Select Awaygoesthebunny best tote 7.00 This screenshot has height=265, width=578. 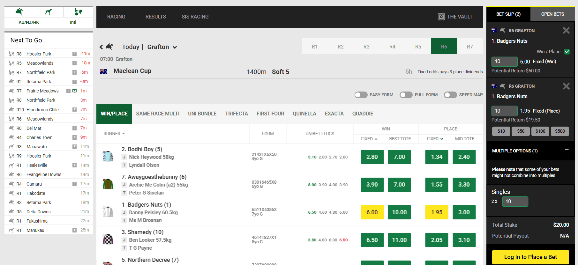399,185
